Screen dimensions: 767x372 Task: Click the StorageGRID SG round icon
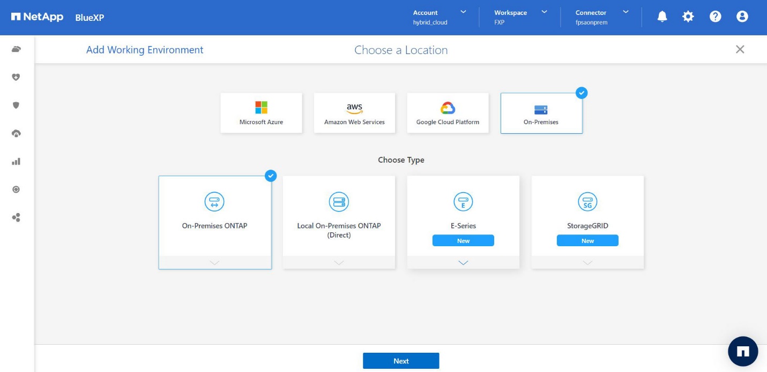[x=587, y=202]
